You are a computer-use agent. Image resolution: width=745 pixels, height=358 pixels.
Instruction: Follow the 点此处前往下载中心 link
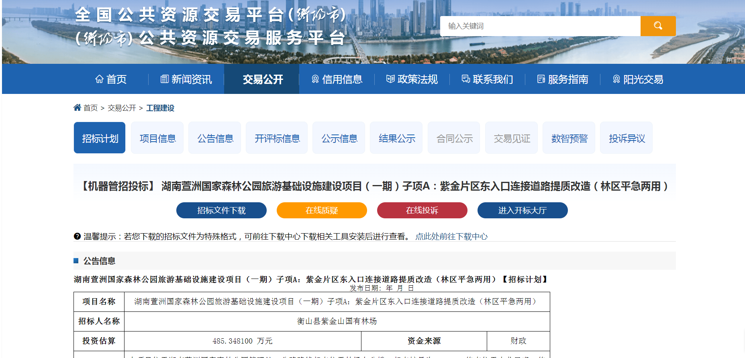[x=451, y=236]
